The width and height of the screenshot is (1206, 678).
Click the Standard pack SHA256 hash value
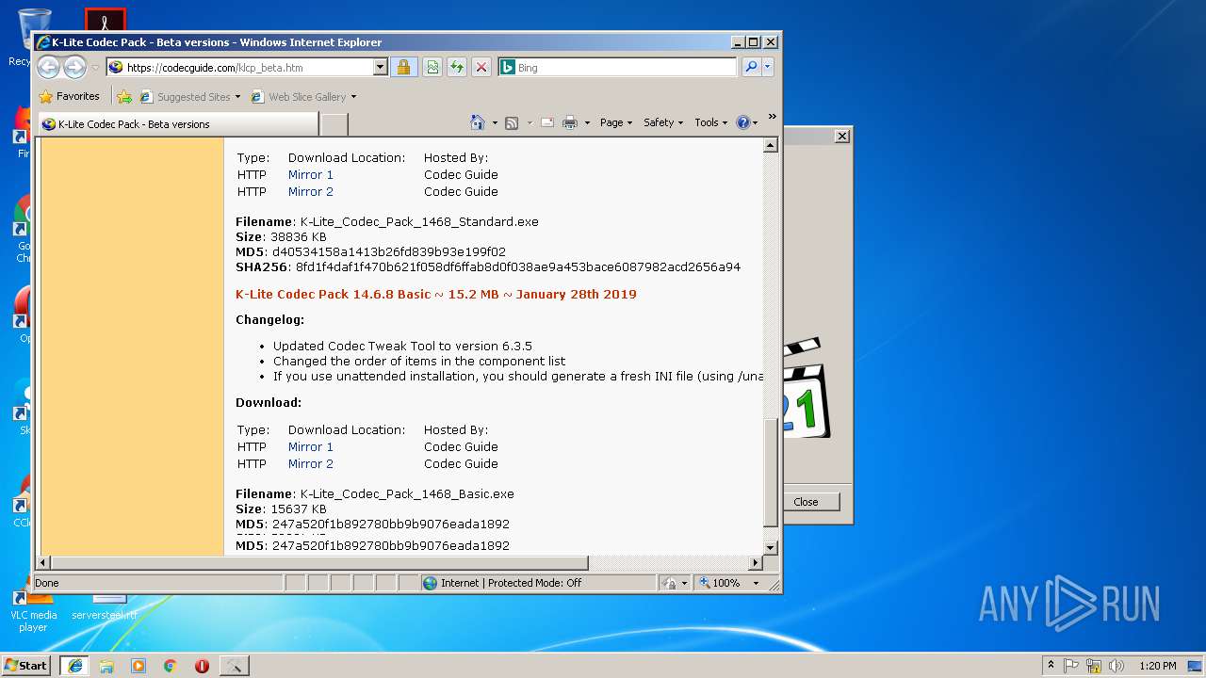click(x=518, y=267)
